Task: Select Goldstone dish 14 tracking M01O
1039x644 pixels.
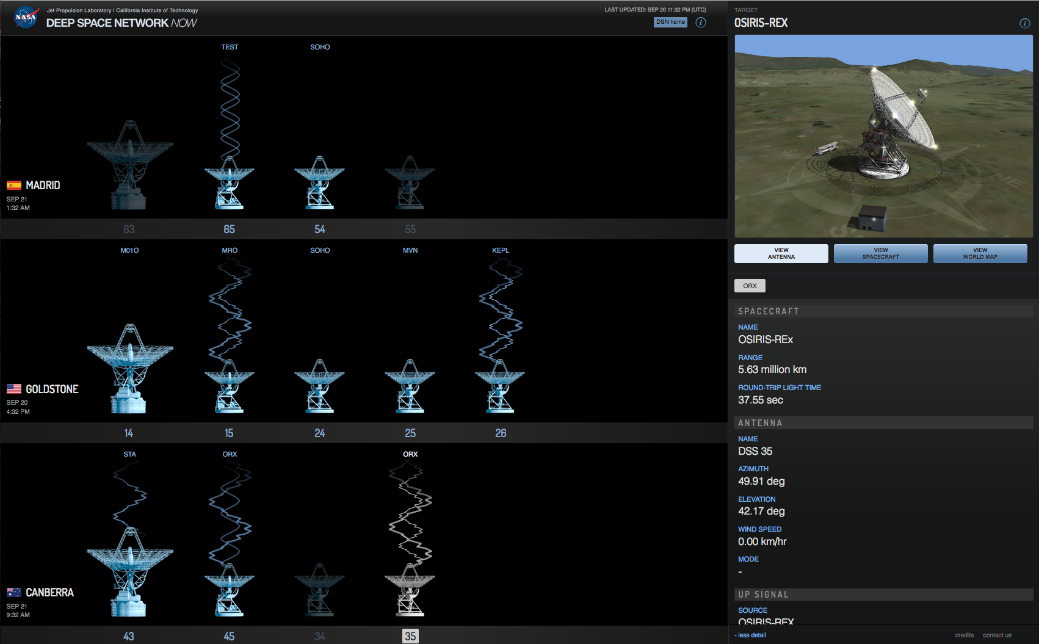Action: coord(129,369)
